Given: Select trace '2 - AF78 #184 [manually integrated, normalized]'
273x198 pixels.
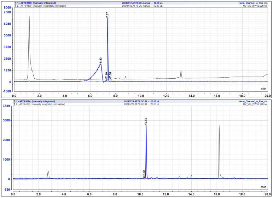Looking at the screenshot, I should (x=40, y=104).
